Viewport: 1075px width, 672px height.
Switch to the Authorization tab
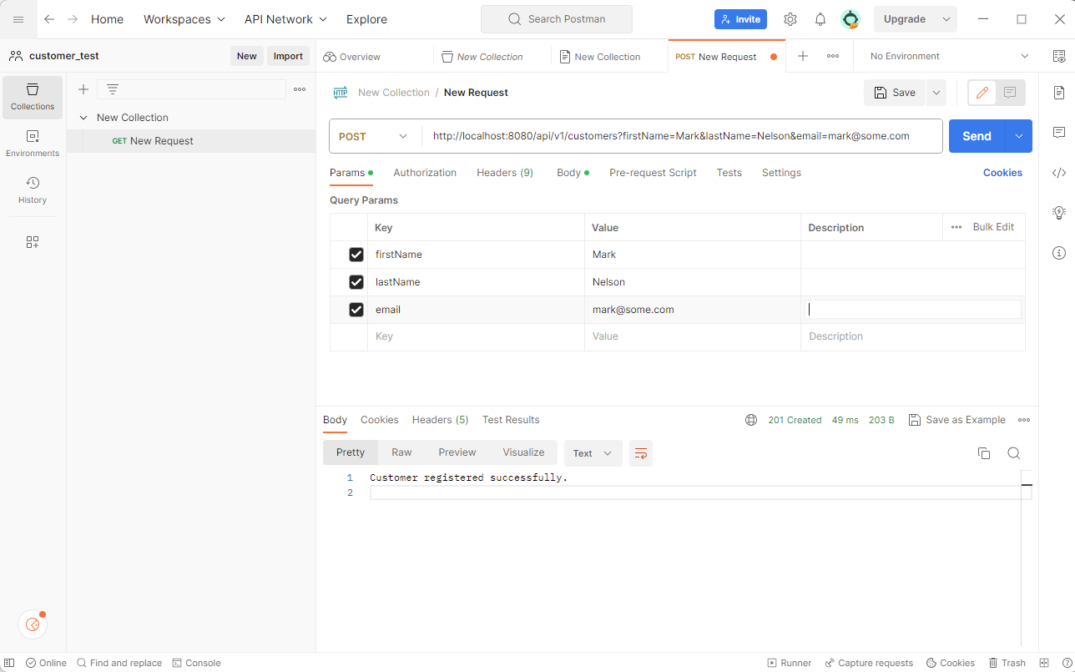coord(425,173)
